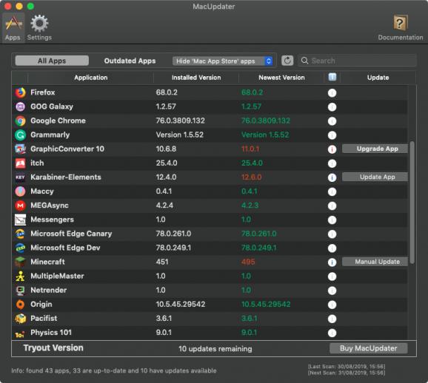Open the red info icon for GraphicConverter 10
Viewport: 428px width, 383px height.
[x=332, y=149]
